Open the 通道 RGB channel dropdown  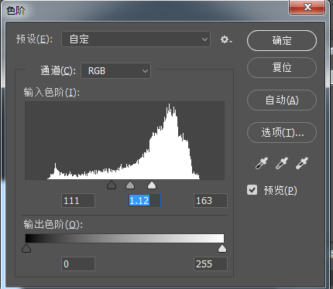116,71
